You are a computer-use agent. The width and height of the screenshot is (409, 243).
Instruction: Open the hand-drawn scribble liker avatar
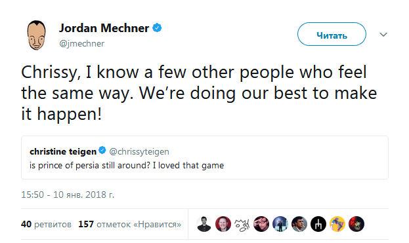242,224
